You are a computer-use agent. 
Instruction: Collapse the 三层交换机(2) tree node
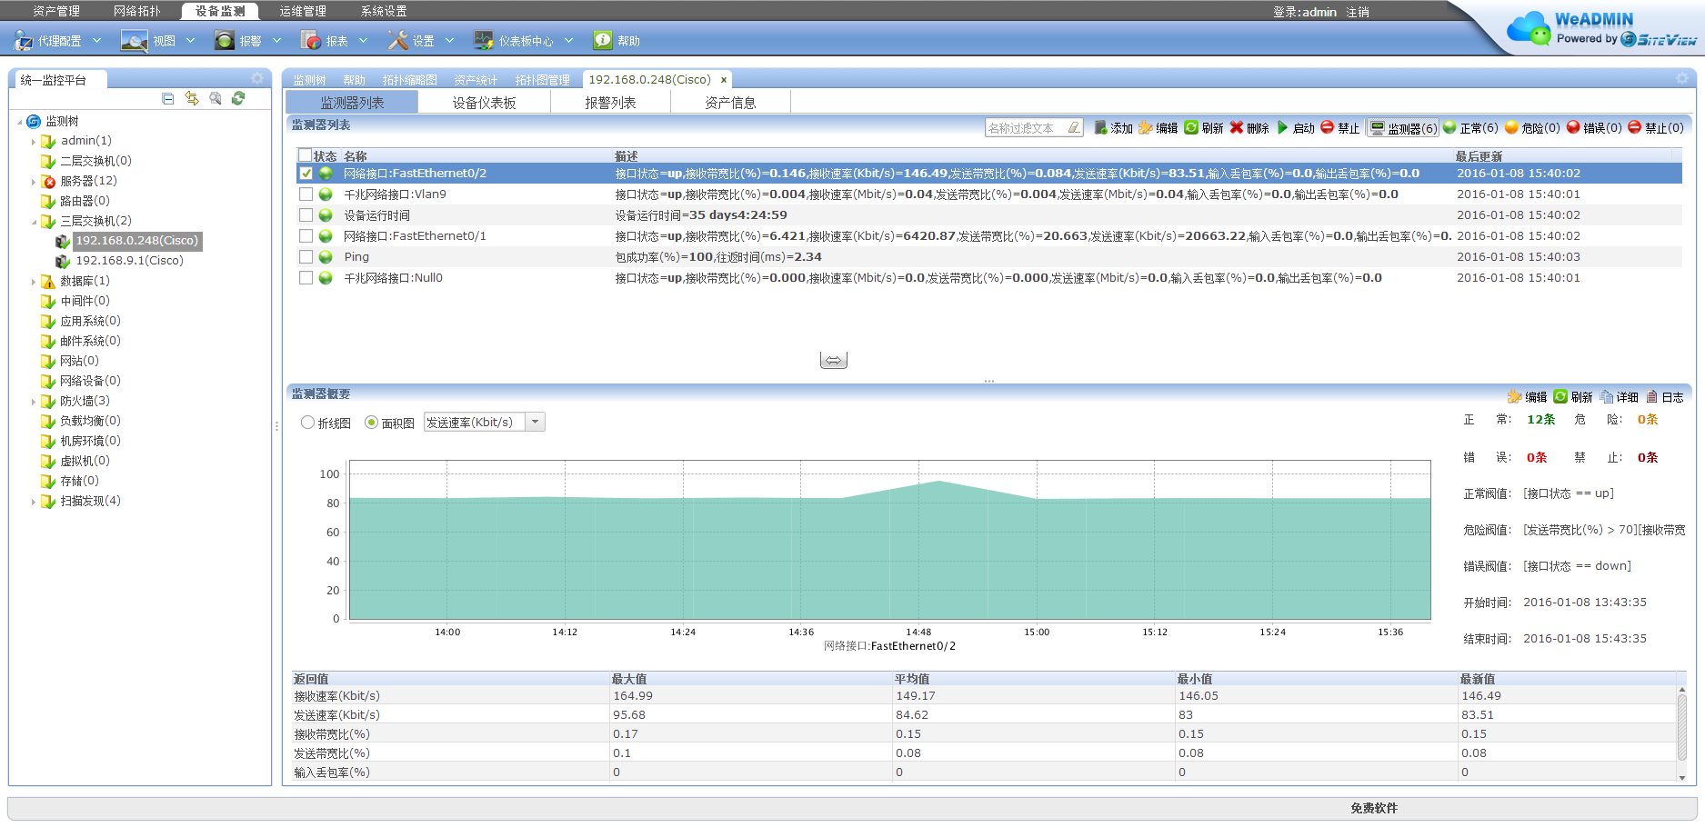pos(34,221)
